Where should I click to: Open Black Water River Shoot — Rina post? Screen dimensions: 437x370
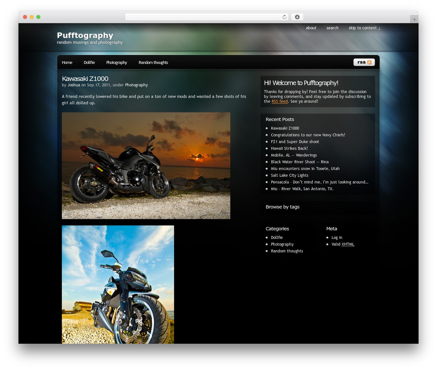click(x=300, y=162)
